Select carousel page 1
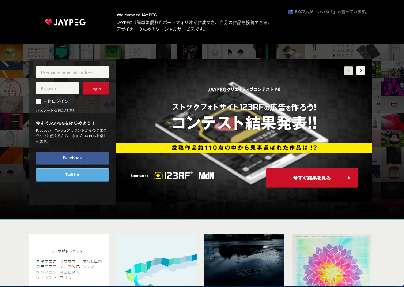The image size is (404, 287). point(348,71)
